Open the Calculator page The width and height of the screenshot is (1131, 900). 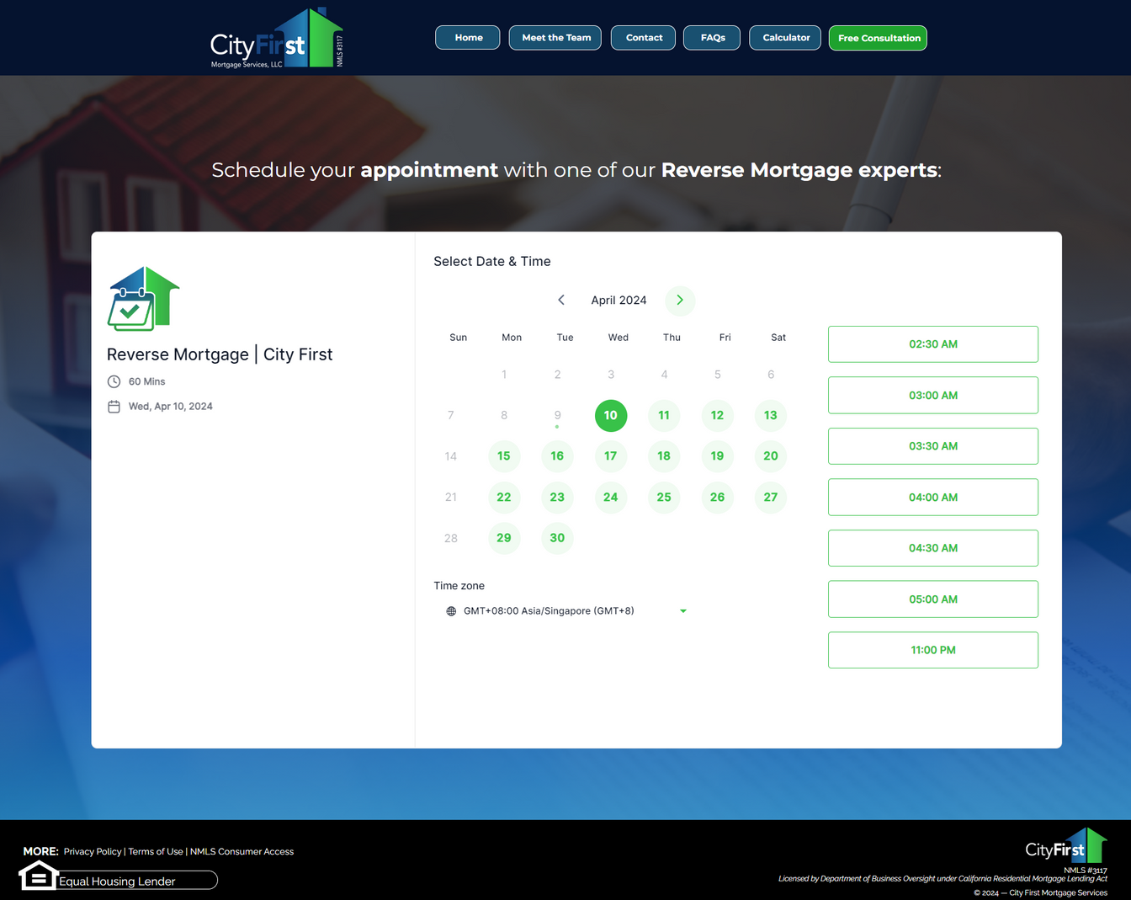[x=785, y=38]
